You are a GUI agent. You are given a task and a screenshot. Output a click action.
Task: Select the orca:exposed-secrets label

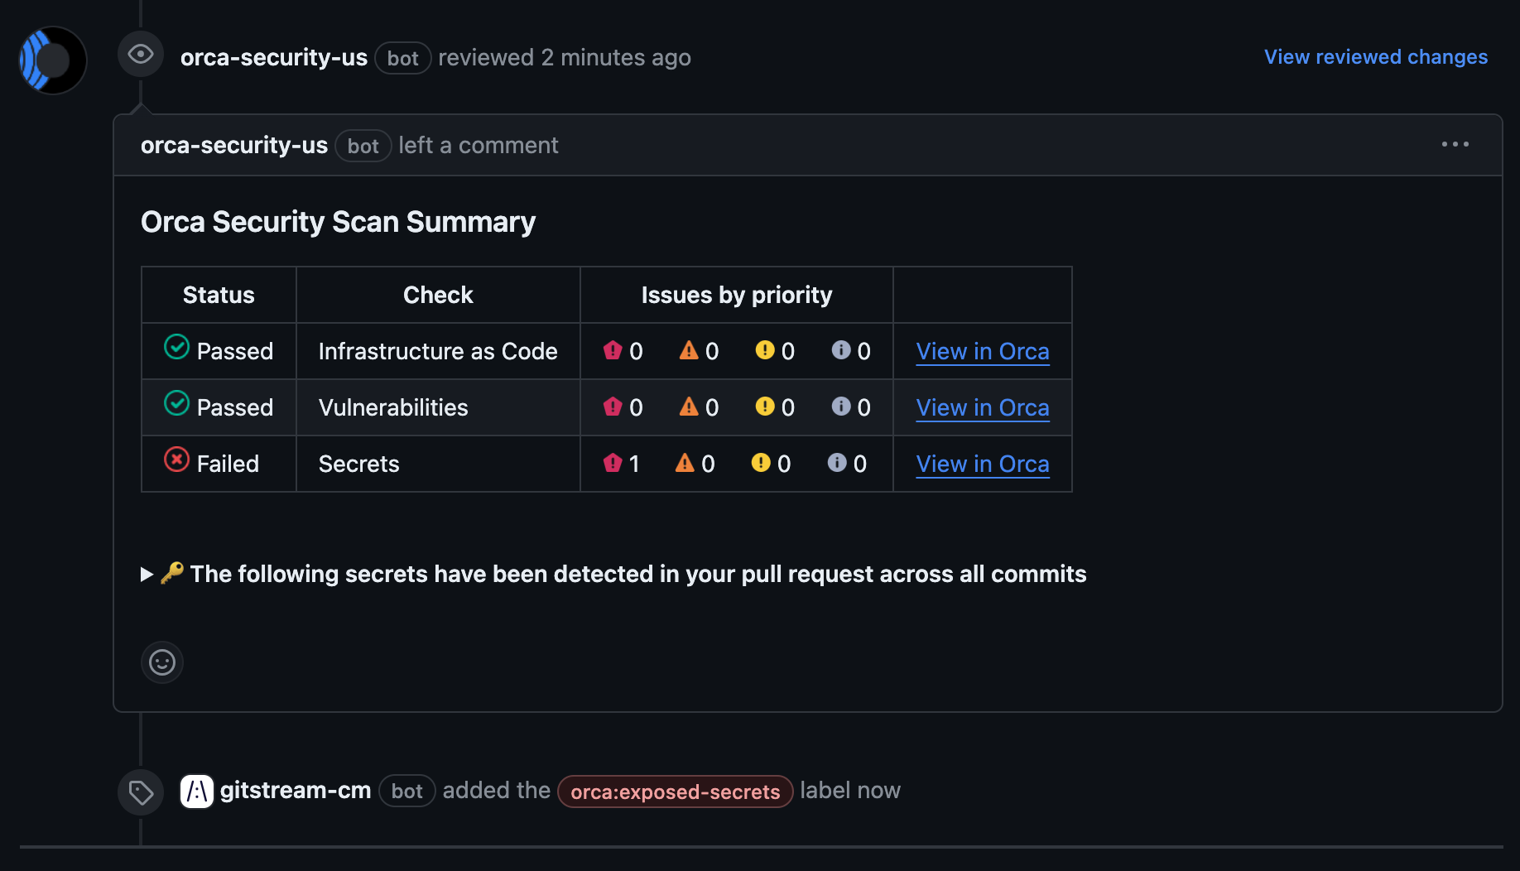(x=675, y=792)
